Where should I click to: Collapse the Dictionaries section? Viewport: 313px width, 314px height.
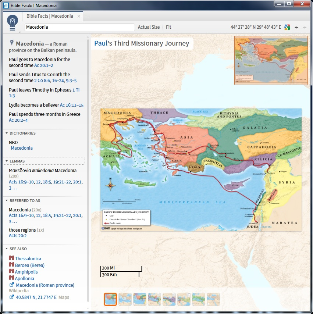pyautogui.click(x=7, y=133)
